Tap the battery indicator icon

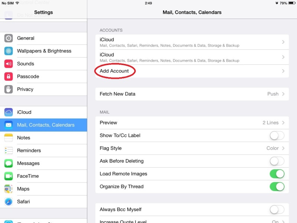(292, 3)
